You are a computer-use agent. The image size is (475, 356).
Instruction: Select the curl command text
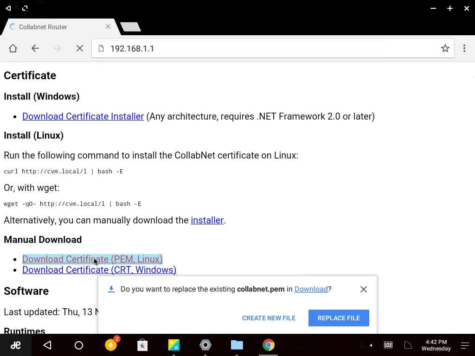[63, 172]
